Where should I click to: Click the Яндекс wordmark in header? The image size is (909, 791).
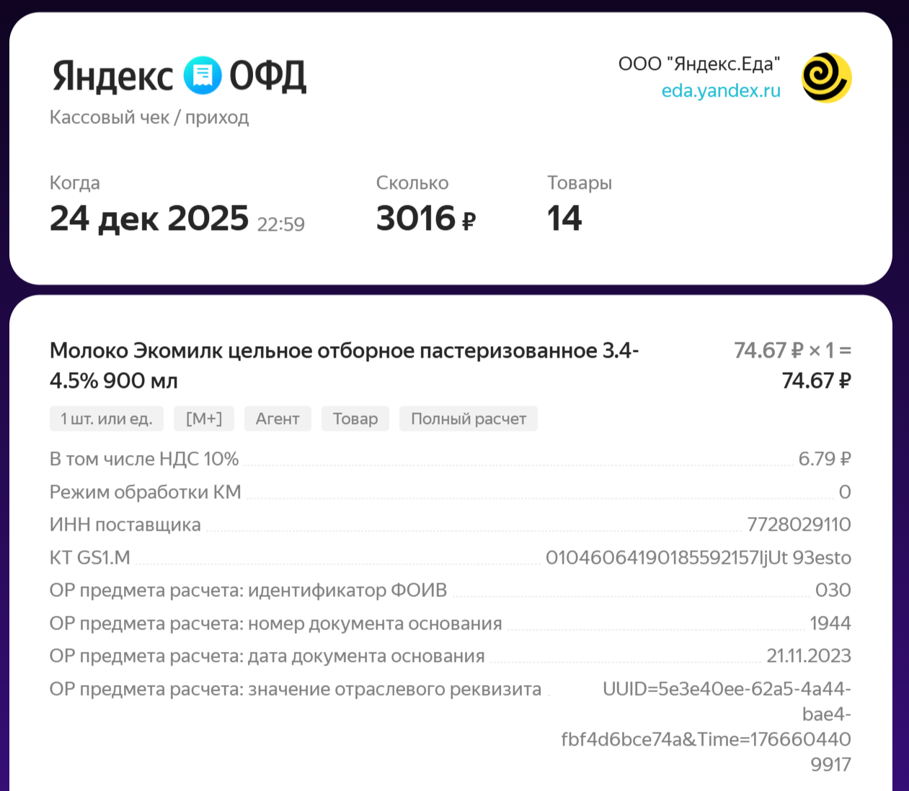(112, 76)
